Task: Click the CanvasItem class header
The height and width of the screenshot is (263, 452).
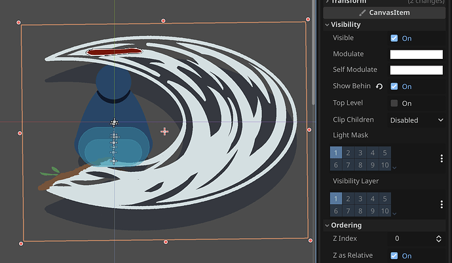Action: [384, 12]
